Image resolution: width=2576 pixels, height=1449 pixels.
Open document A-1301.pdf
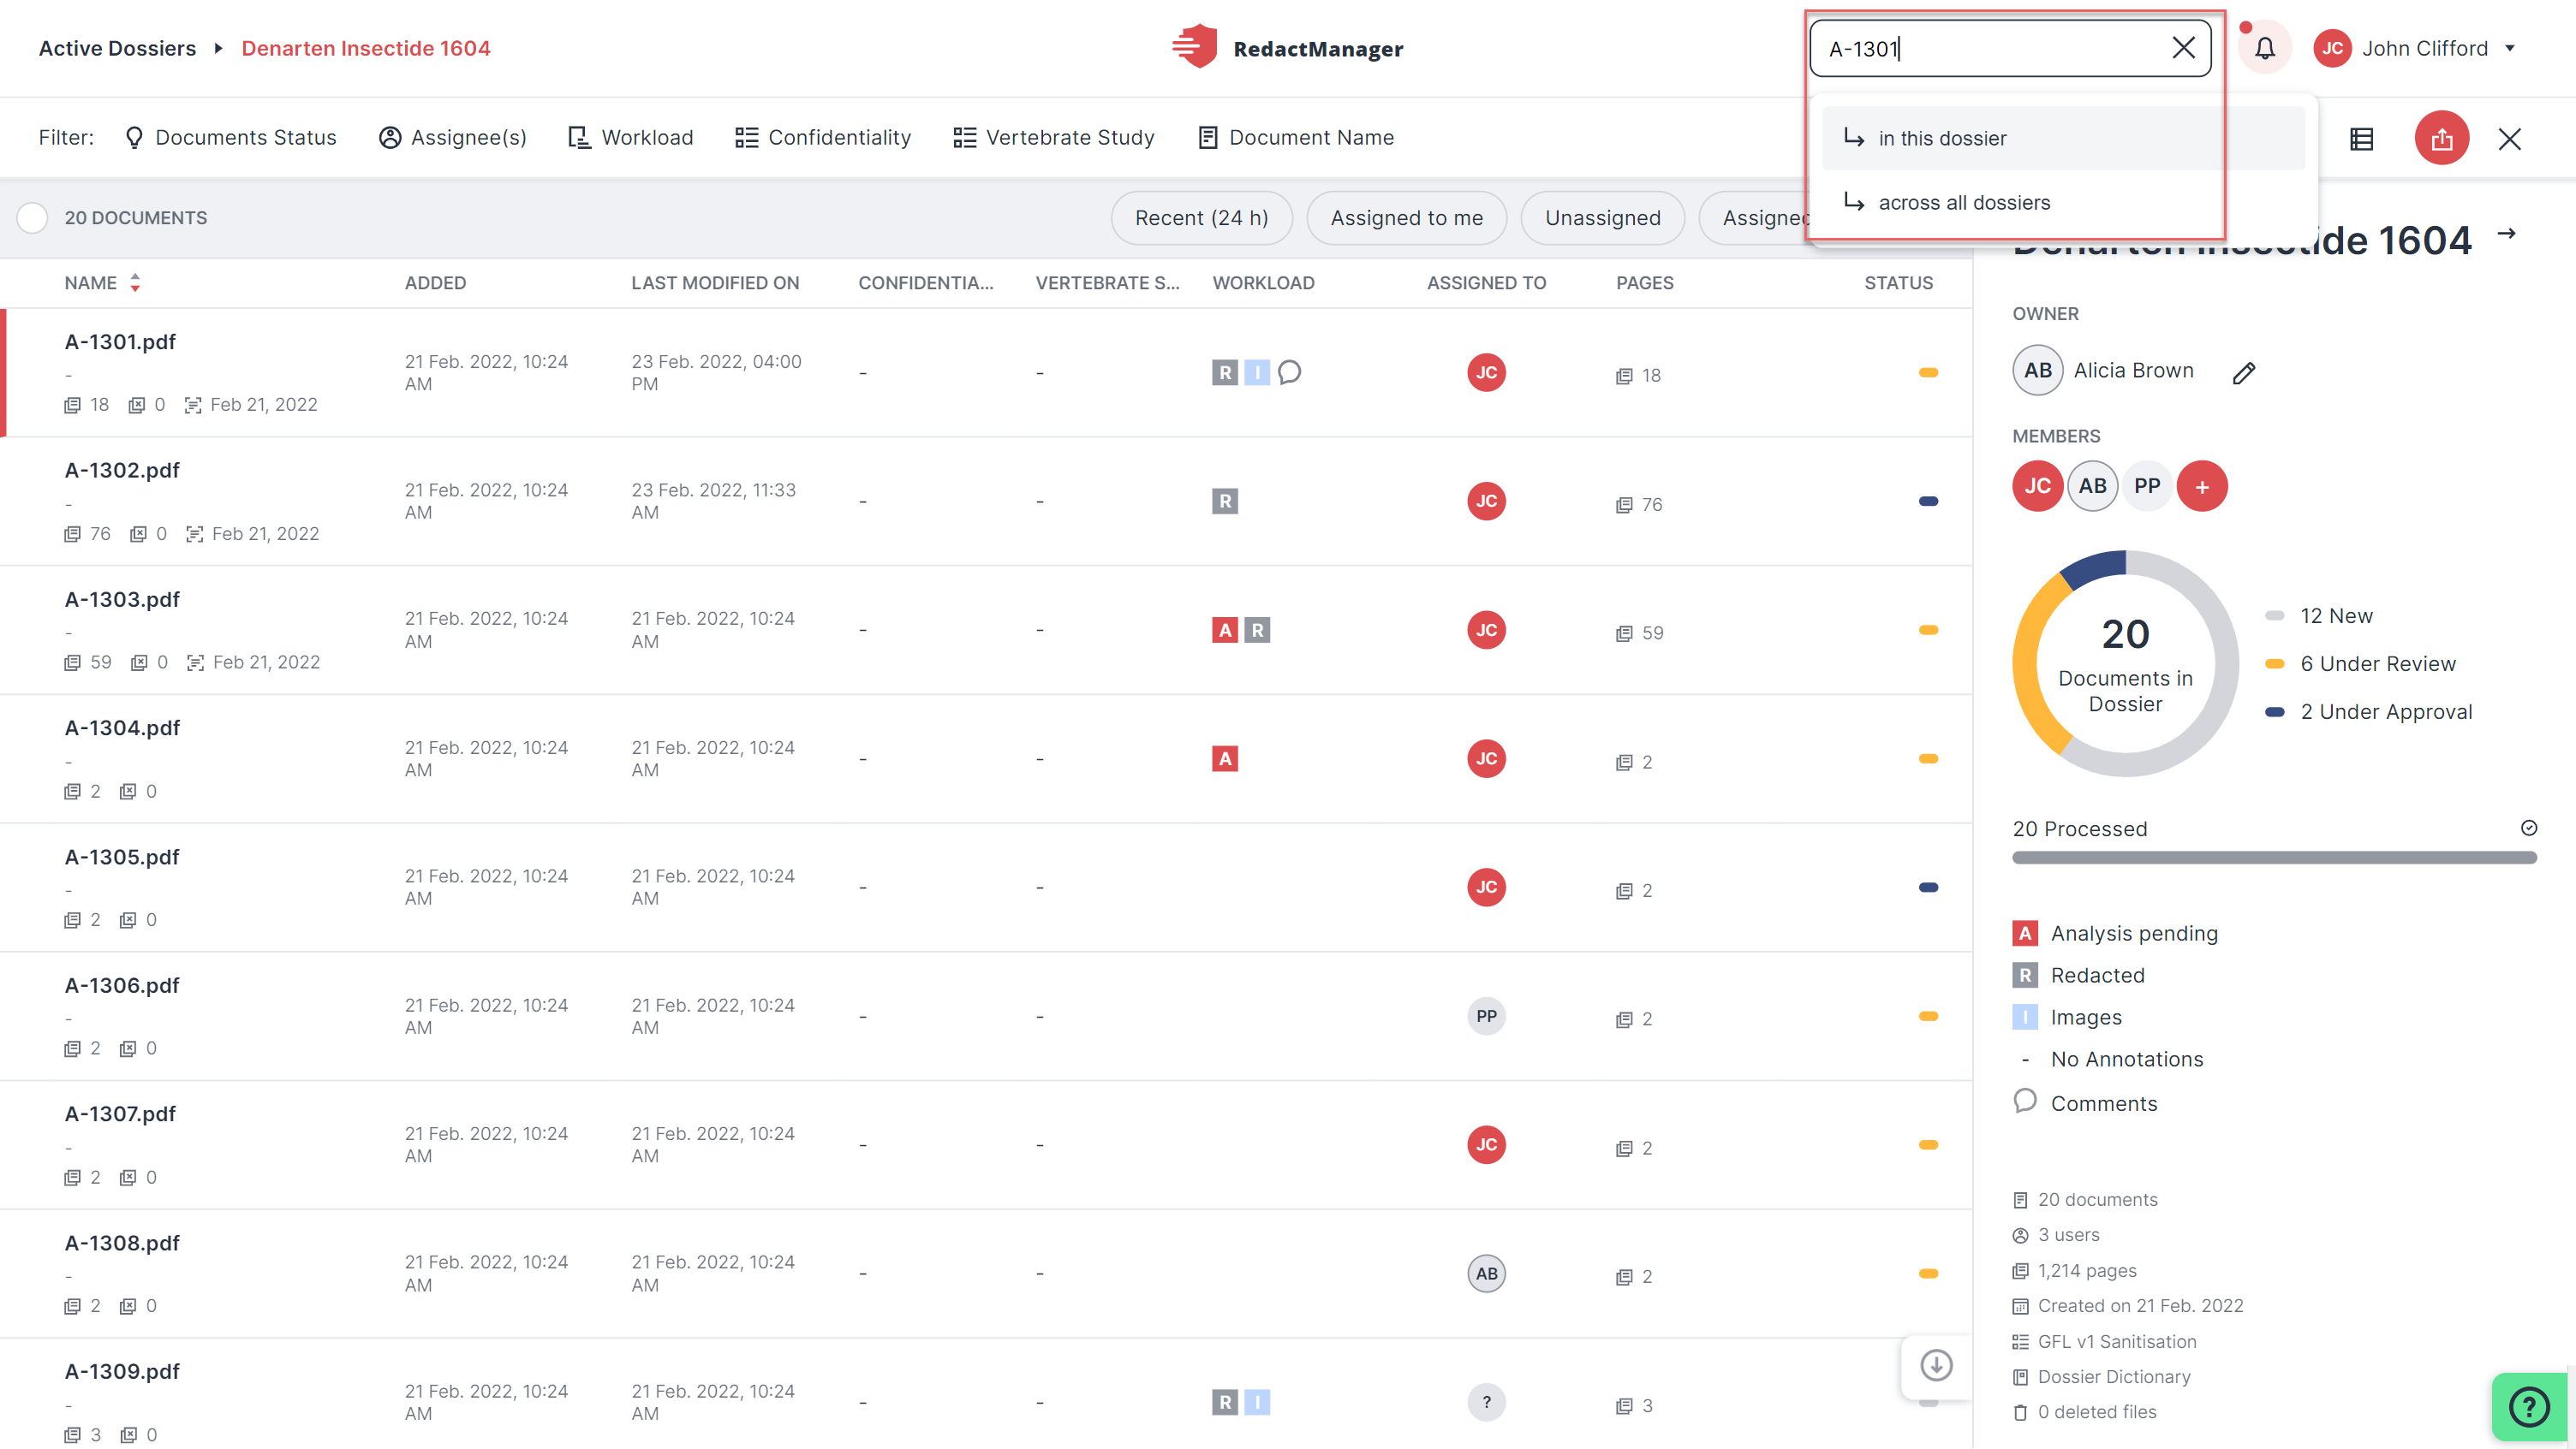pyautogui.click(x=120, y=341)
